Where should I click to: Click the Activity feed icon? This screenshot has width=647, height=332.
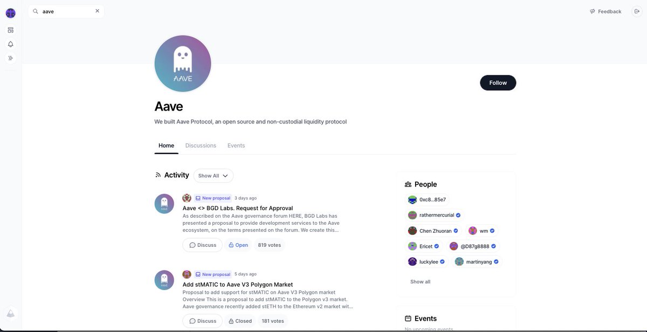coord(158,175)
